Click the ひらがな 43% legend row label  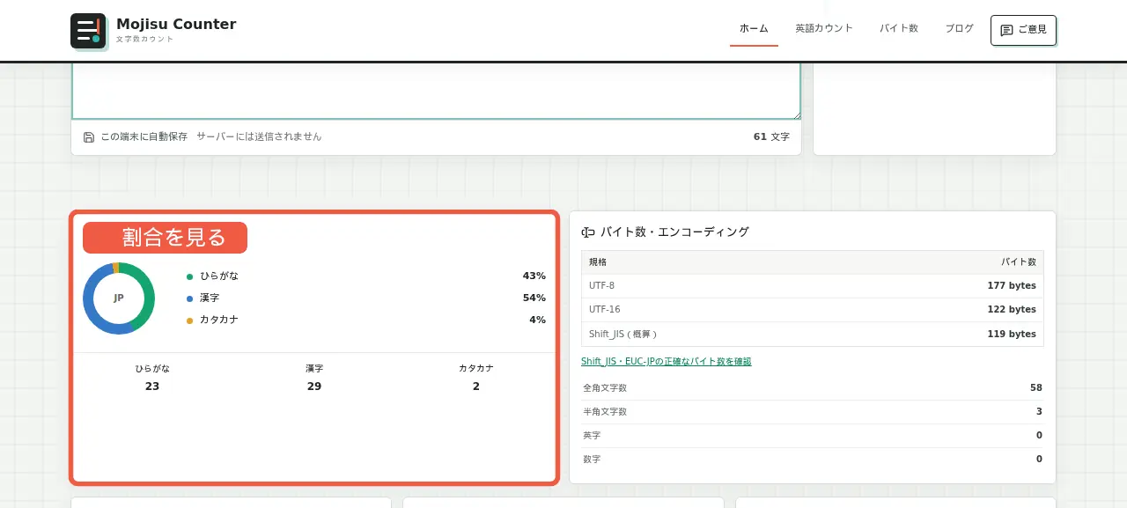[x=219, y=276]
